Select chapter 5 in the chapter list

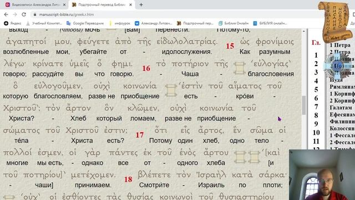pyautogui.click(x=316, y=89)
